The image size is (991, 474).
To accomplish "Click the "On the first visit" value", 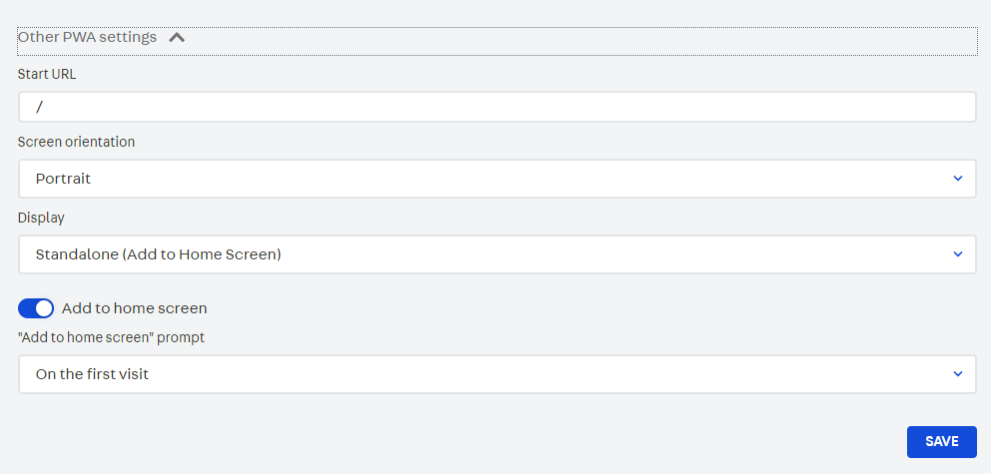I will (x=93, y=374).
